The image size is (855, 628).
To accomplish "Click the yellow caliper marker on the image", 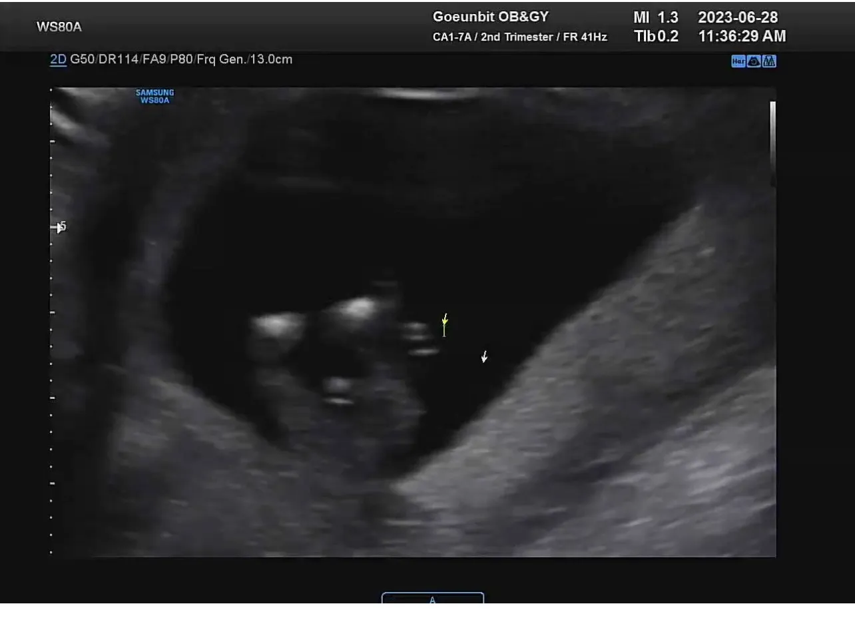I will point(445,325).
